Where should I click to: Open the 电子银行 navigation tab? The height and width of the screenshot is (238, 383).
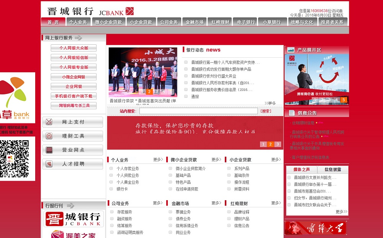coord(246,22)
